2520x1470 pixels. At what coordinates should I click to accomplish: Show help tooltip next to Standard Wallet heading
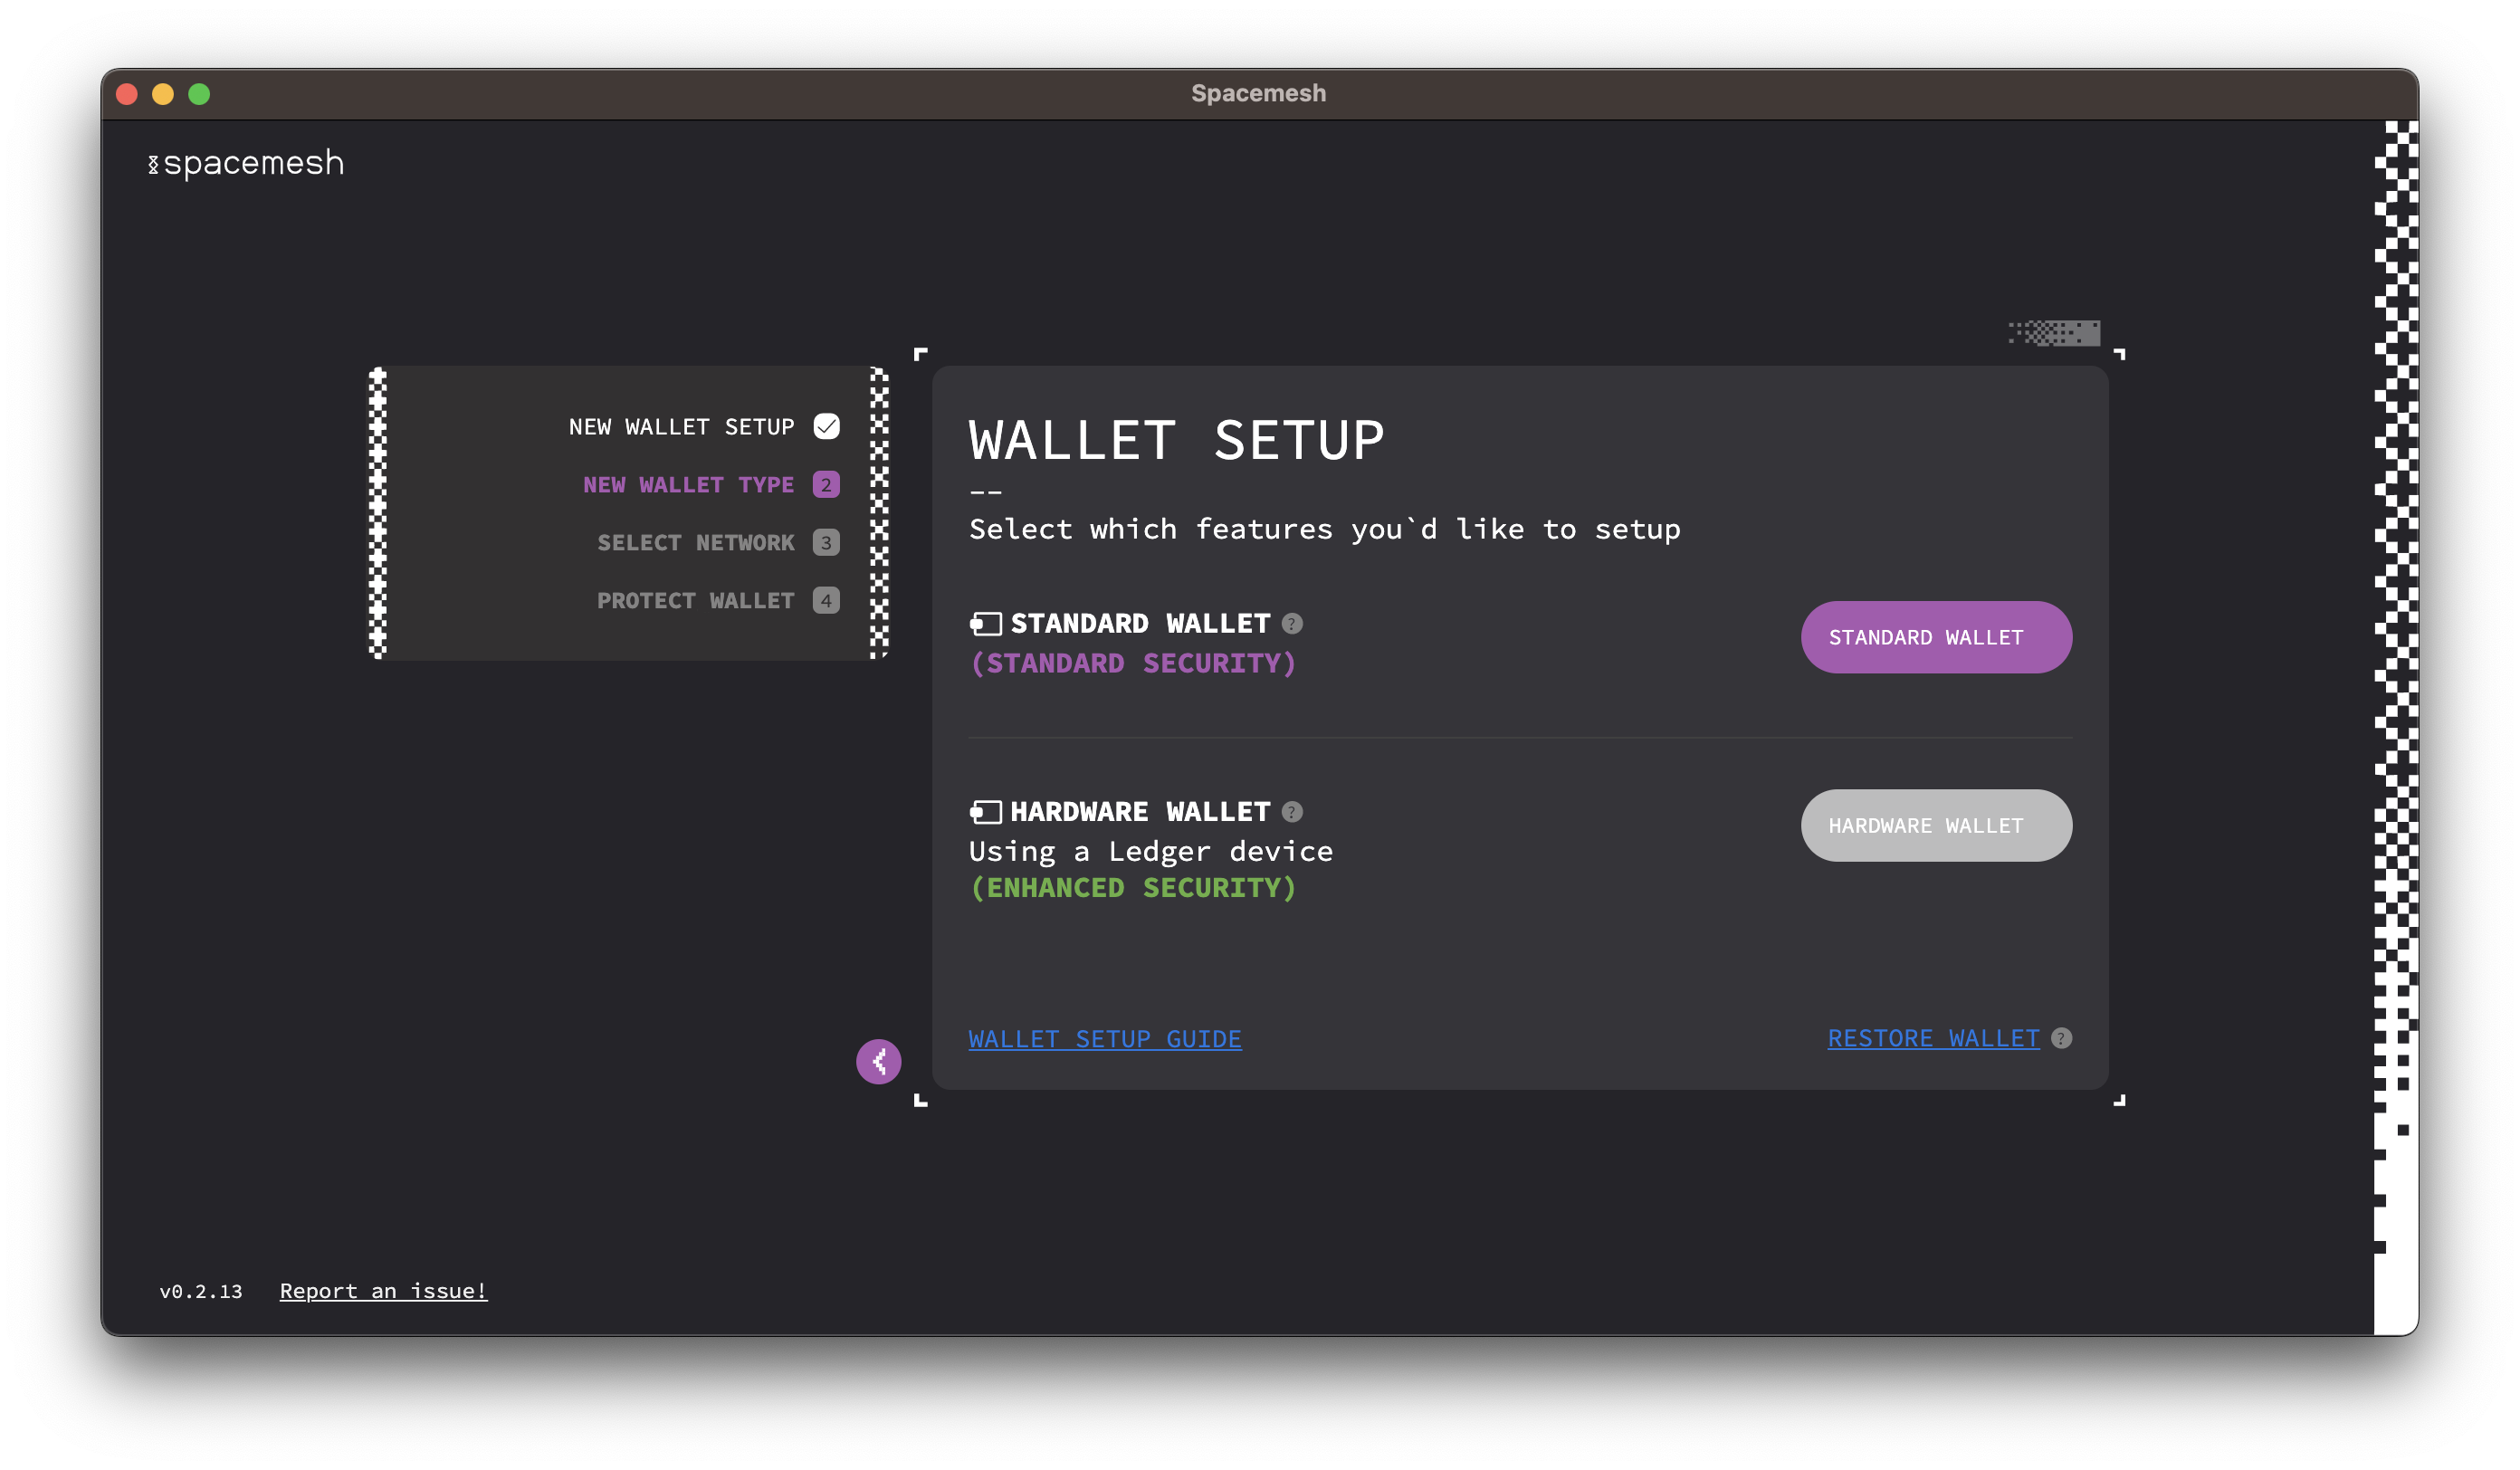point(1292,624)
